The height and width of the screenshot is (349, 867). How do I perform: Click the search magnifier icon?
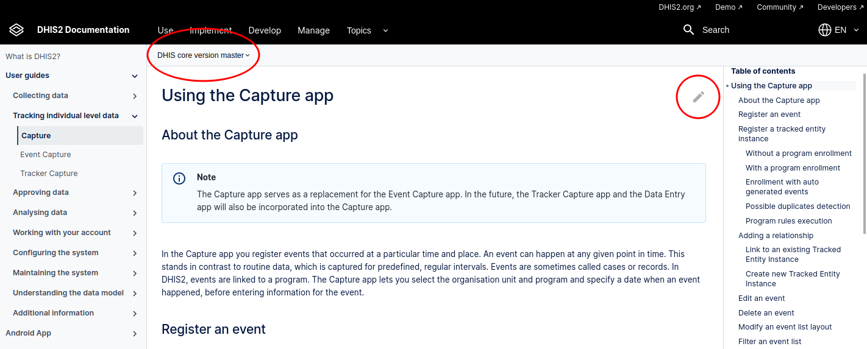coord(689,30)
